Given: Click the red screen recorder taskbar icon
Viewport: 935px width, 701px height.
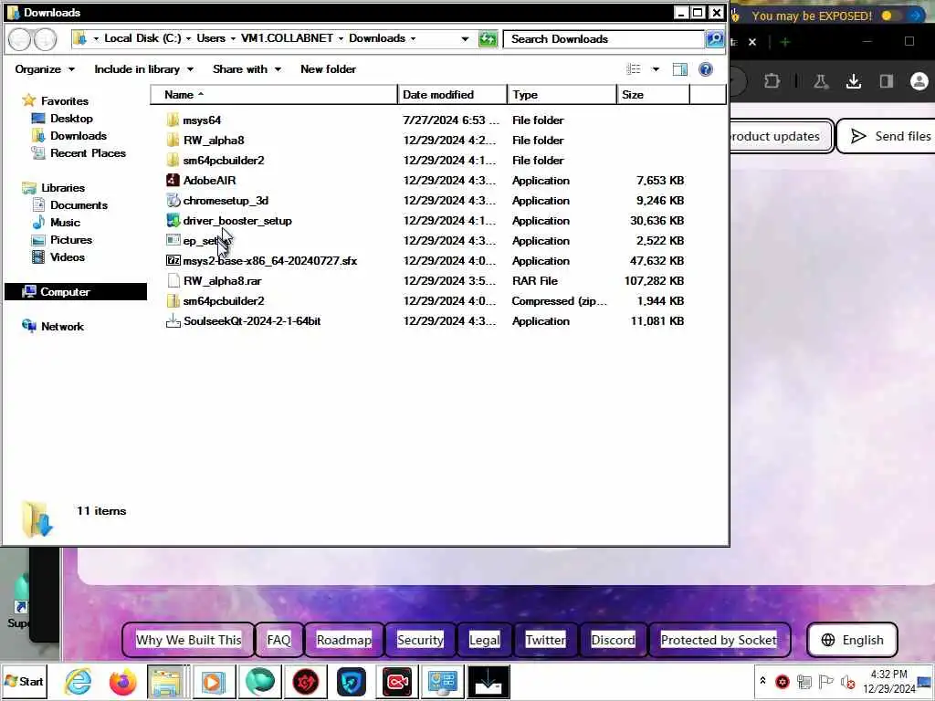Looking at the screenshot, I should [x=397, y=681].
